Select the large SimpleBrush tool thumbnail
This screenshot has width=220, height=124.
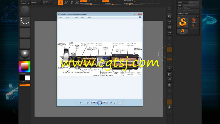pyautogui.click(x=182, y=23)
